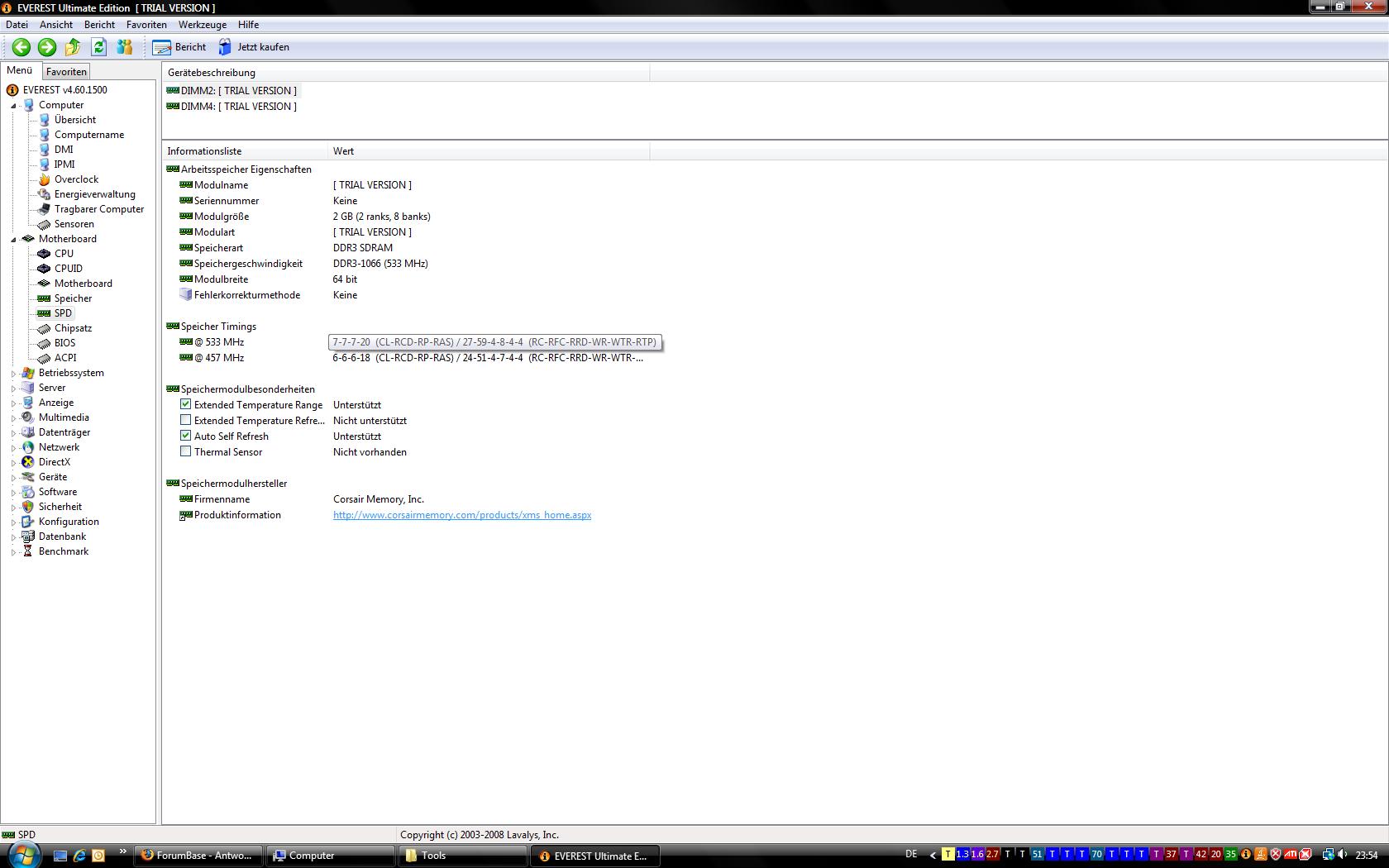Collapse the Computer tree node
This screenshot has width=1389, height=868.
click(x=13, y=106)
